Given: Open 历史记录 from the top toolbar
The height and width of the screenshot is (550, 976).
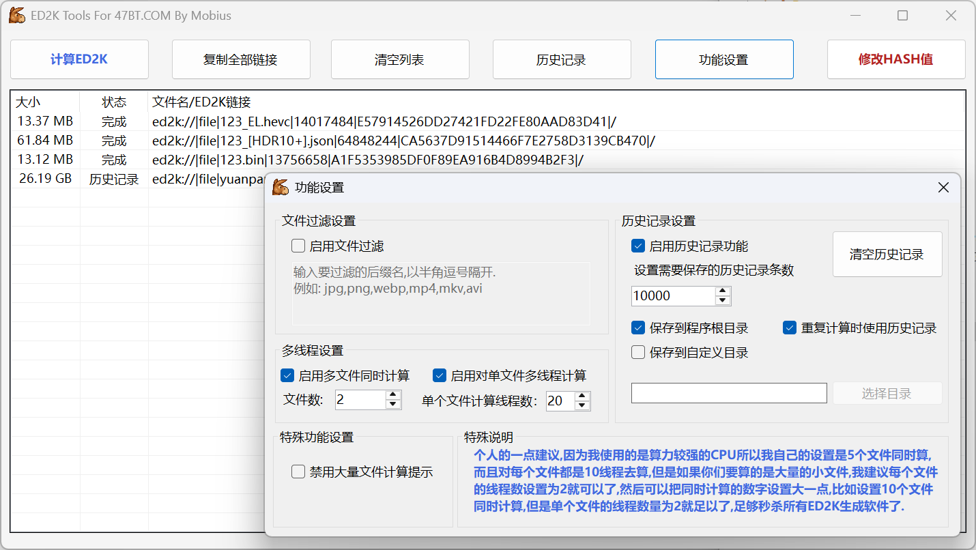Looking at the screenshot, I should click(561, 59).
